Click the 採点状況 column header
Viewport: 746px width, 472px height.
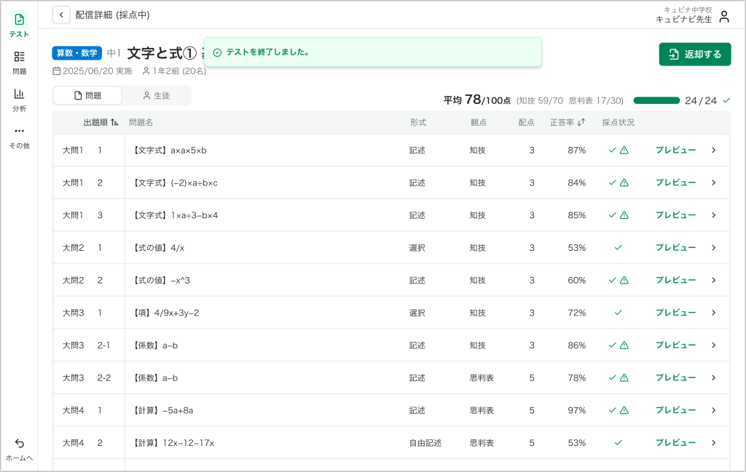(x=618, y=122)
